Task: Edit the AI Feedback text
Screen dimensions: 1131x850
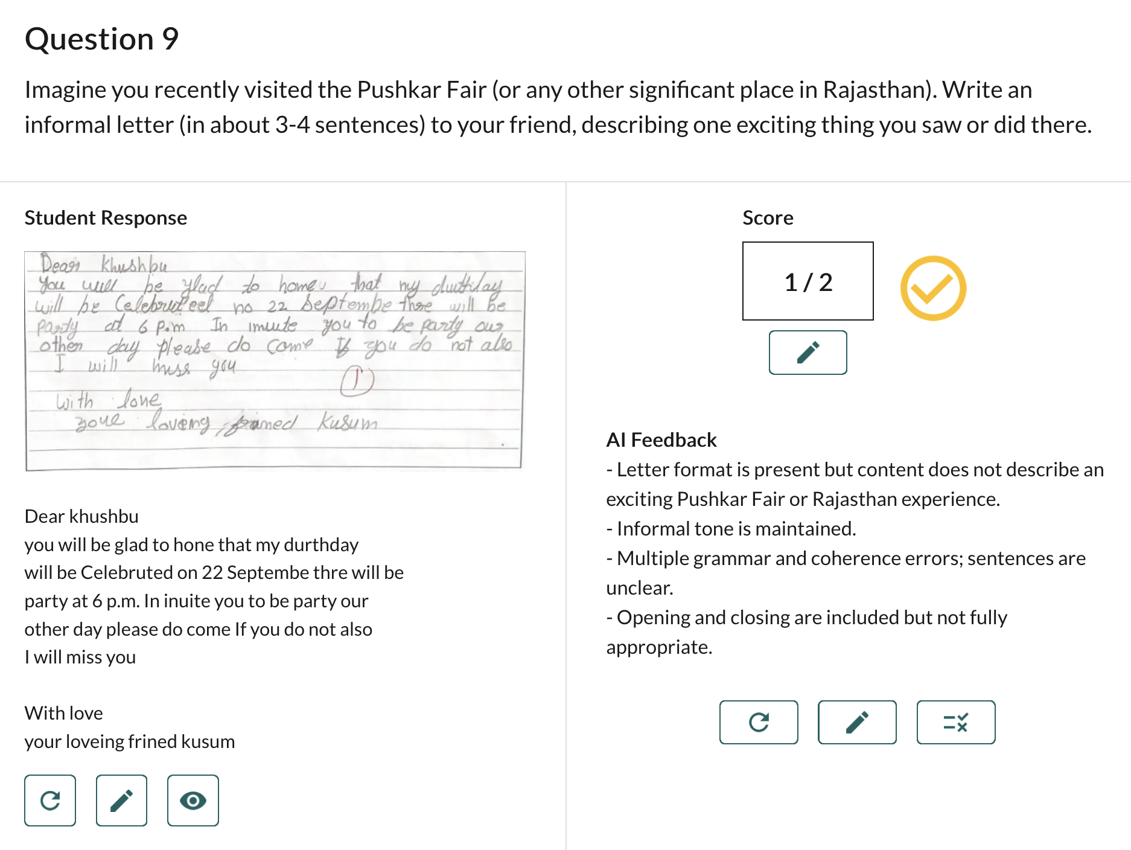Action: pos(857,722)
